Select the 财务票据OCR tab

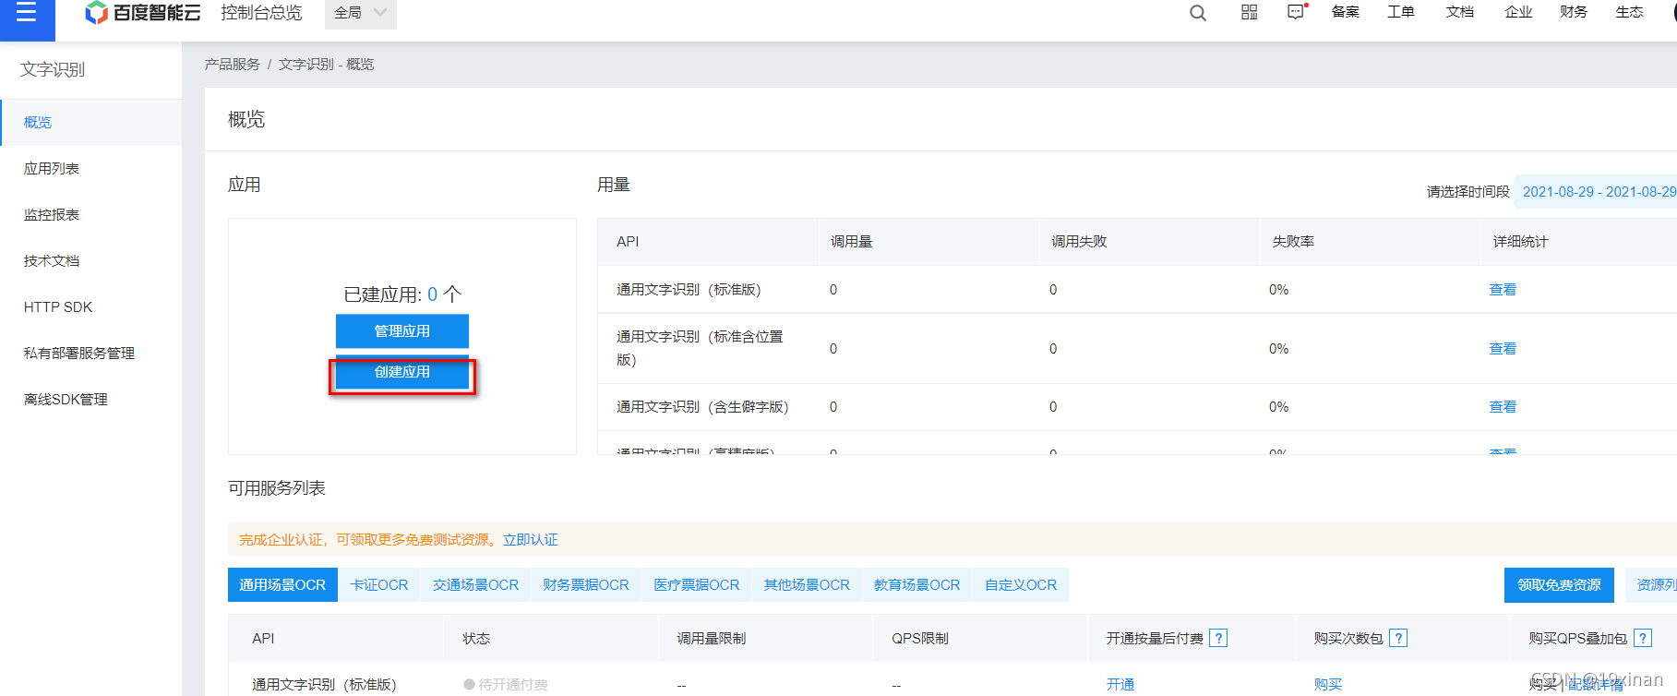[x=586, y=585]
